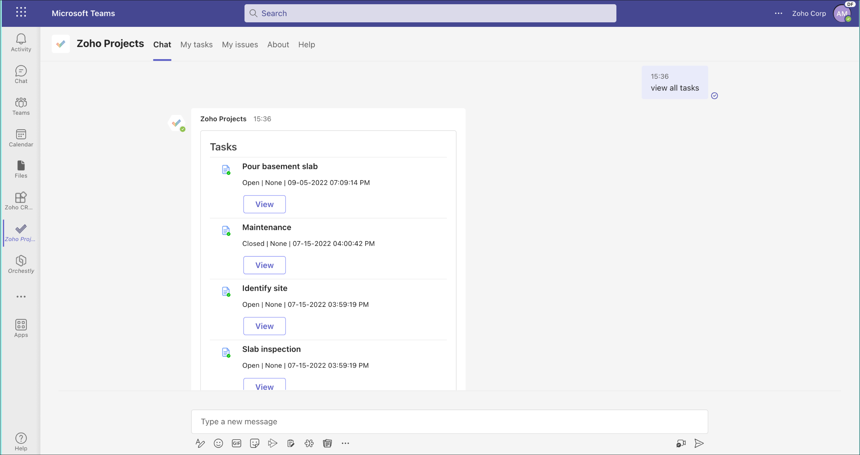Open the Orchestly app icon
Viewport: 860px width, 455px height.
pos(21,264)
